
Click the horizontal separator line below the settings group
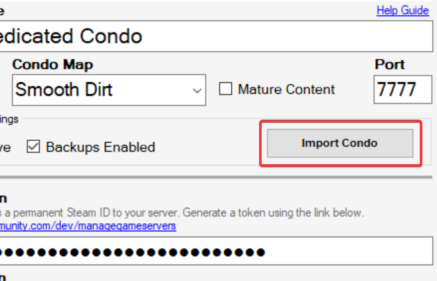pyautogui.click(x=216, y=177)
